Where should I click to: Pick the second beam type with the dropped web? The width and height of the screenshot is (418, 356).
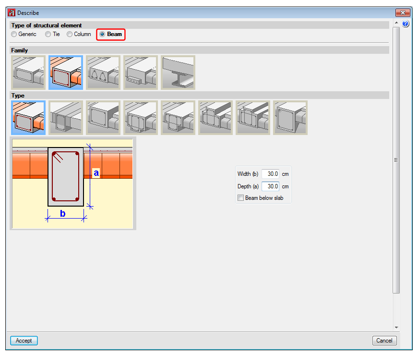click(66, 118)
